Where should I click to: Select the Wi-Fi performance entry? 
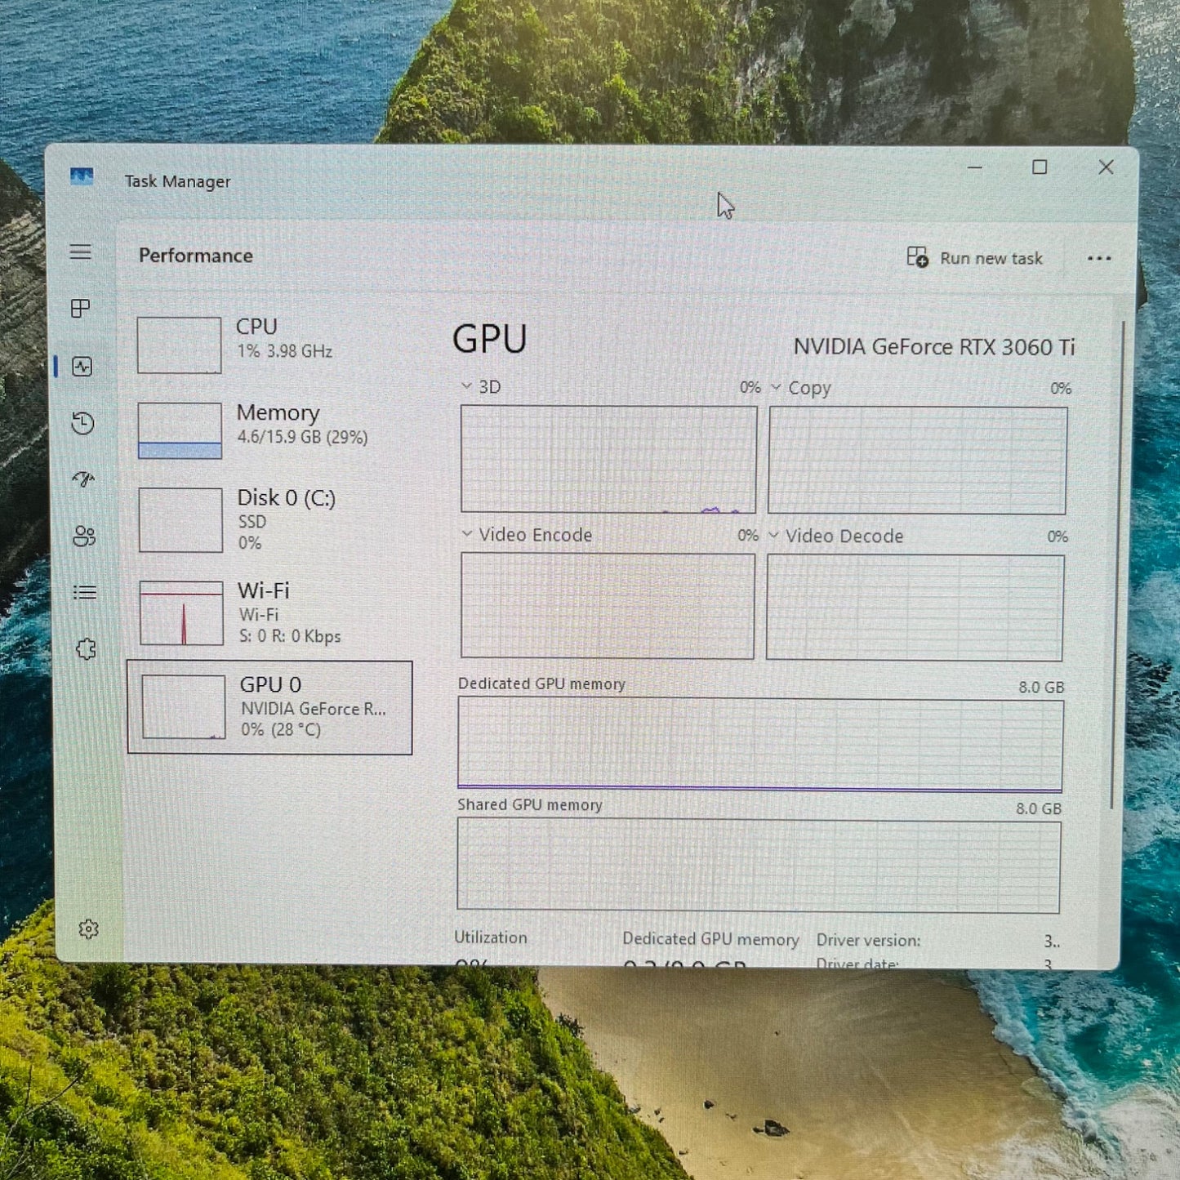click(x=271, y=612)
